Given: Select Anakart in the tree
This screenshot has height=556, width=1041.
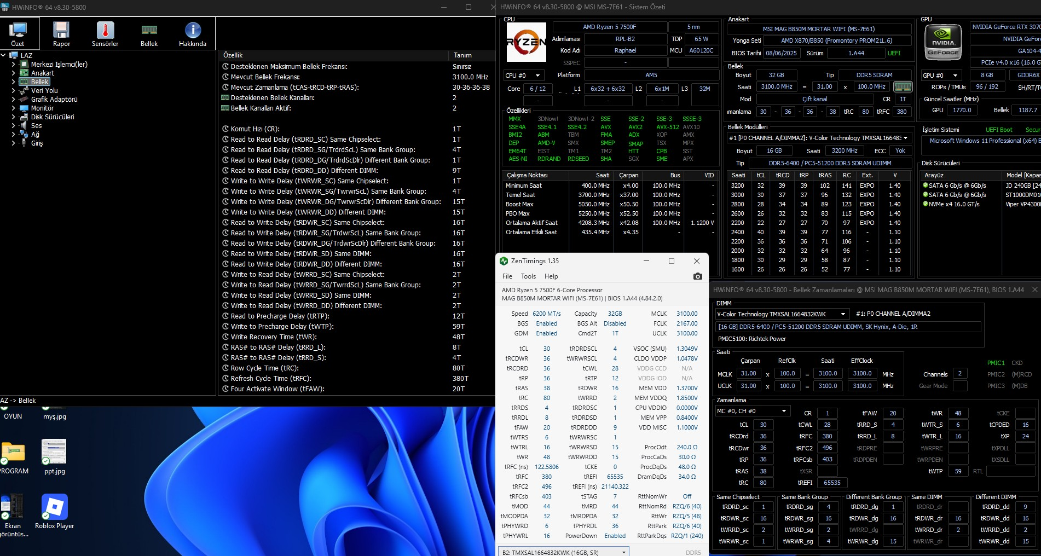Looking at the screenshot, I should [42, 73].
